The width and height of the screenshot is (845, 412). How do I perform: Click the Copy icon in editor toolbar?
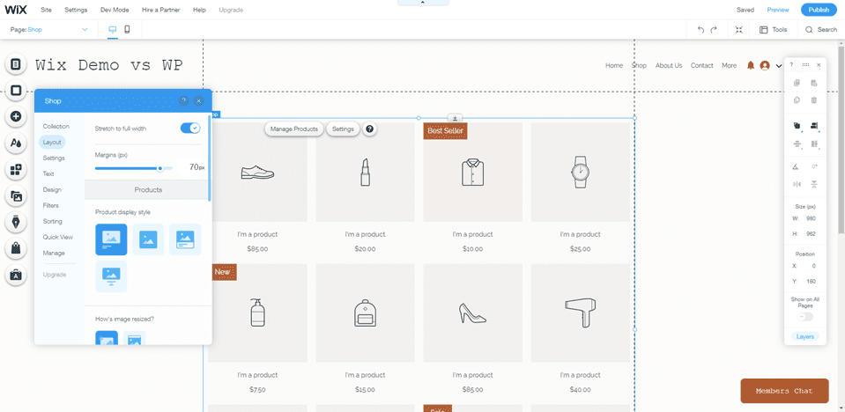[797, 83]
